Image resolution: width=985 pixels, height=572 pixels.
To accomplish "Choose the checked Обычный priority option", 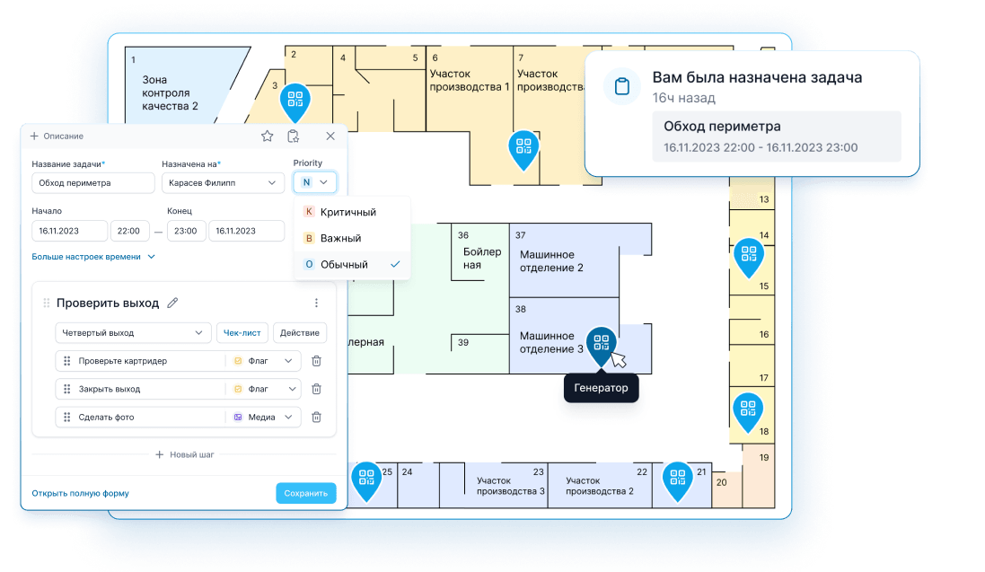I will pyautogui.click(x=344, y=265).
